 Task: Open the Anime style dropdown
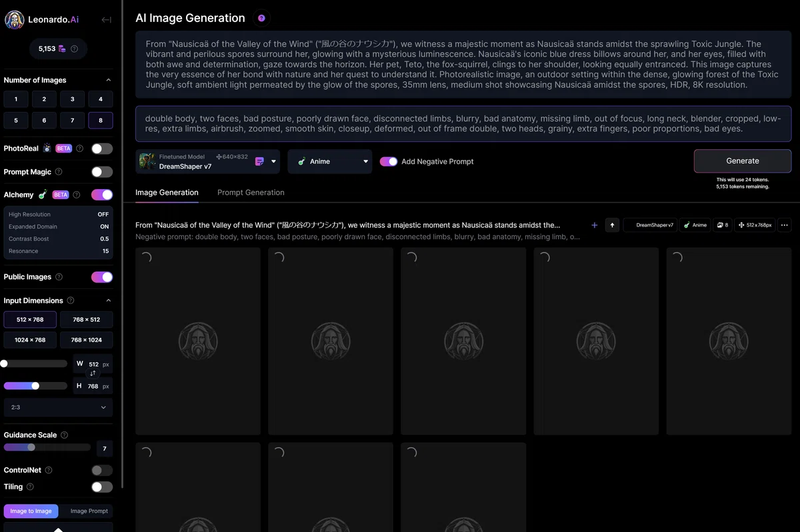pos(330,161)
